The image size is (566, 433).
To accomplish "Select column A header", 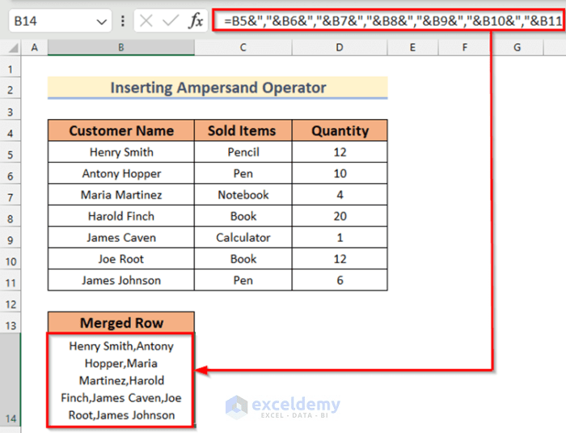I will (x=34, y=48).
